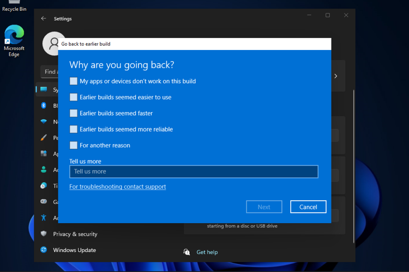Click the 'Tell us more' text field

tap(194, 171)
